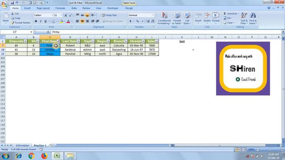Toggle Bold formatting

[x=36, y=21]
